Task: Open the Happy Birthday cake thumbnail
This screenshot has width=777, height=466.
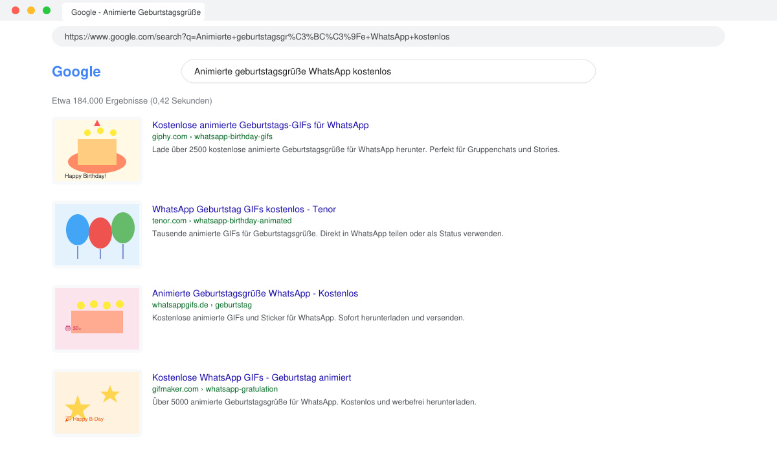Action: click(x=97, y=150)
